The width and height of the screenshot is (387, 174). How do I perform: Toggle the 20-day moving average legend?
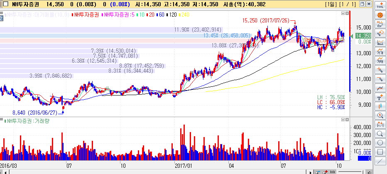[x=150, y=15]
